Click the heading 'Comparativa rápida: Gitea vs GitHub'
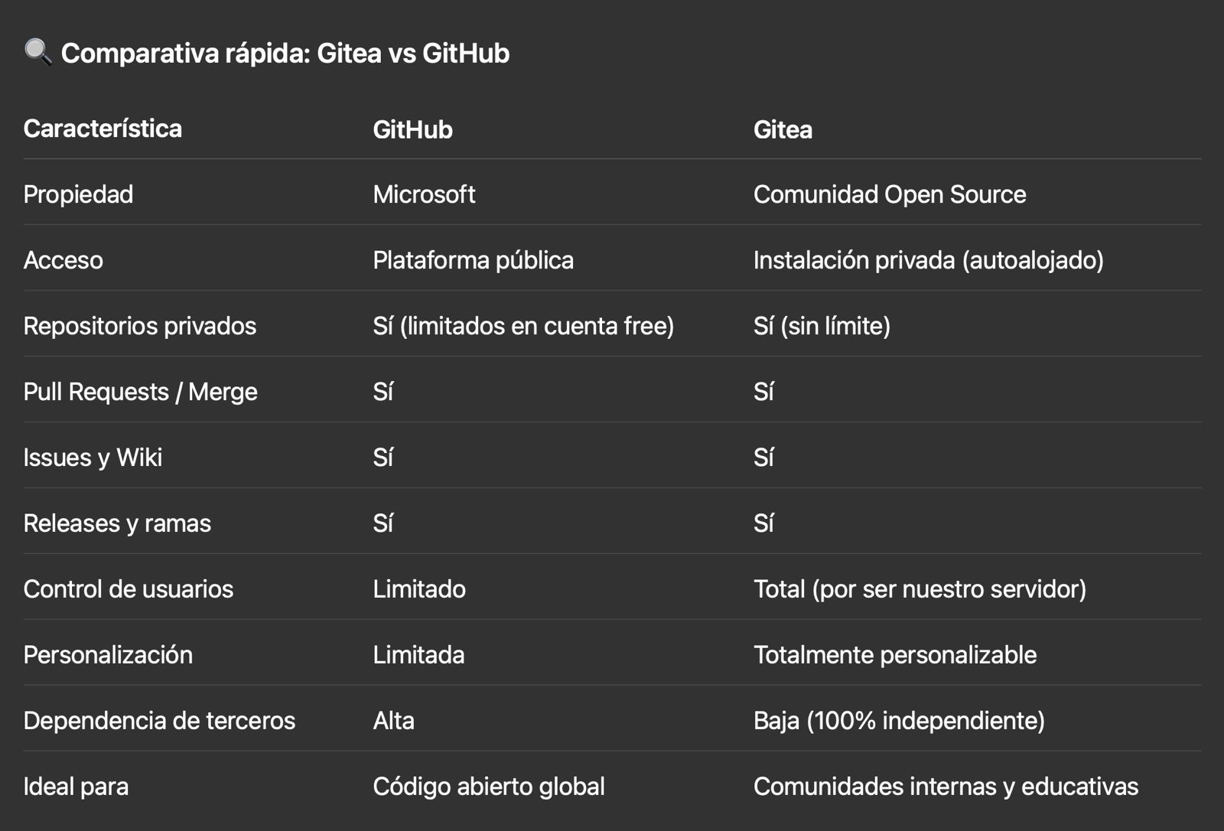This screenshot has height=831, width=1224. click(285, 54)
